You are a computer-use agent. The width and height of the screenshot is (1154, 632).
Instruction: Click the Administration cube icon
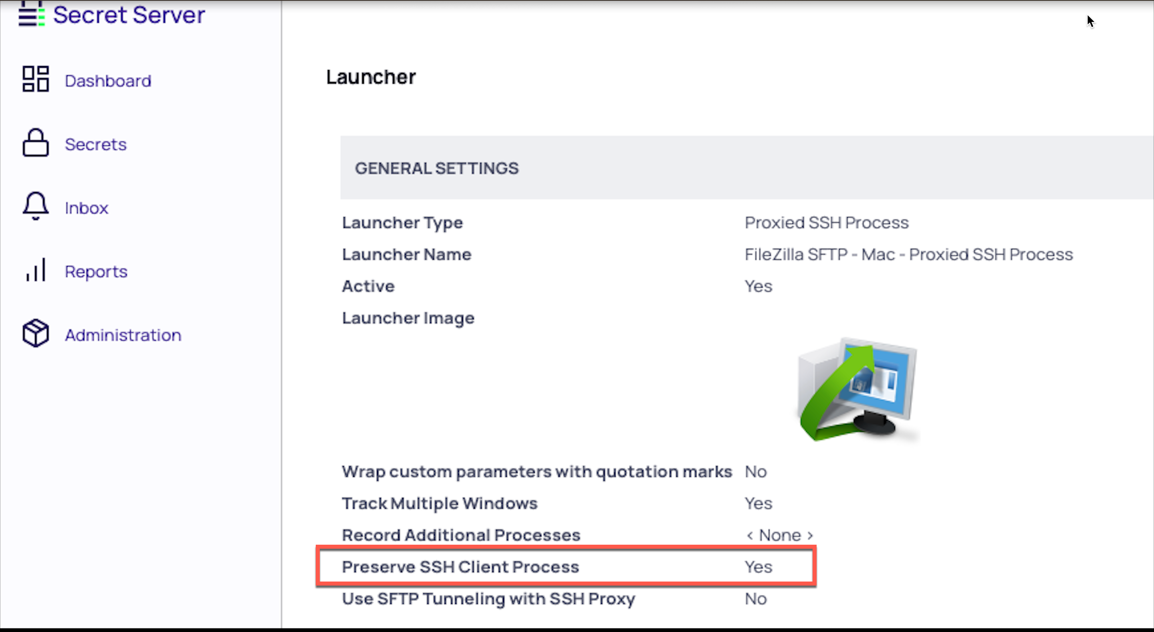click(x=35, y=333)
